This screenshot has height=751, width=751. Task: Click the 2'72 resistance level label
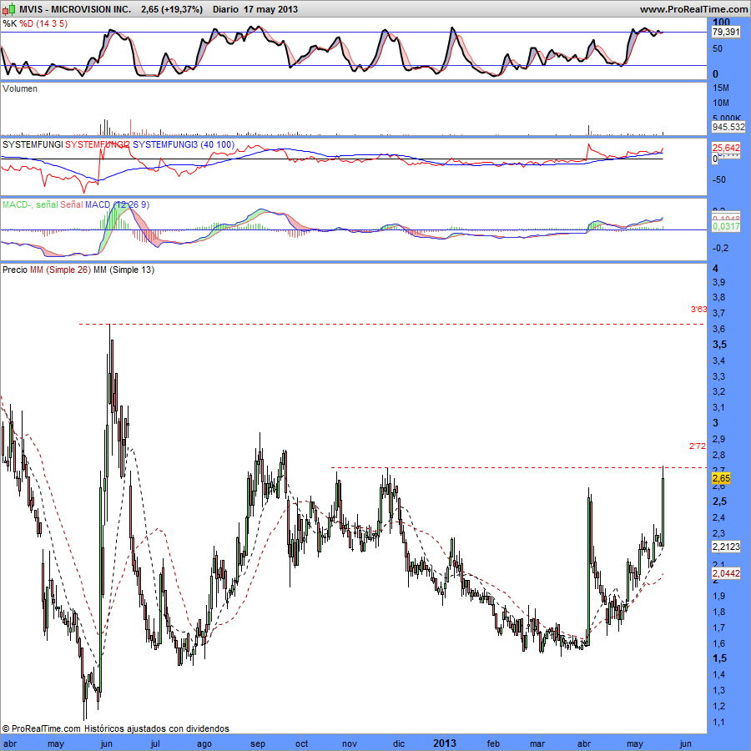(x=698, y=446)
